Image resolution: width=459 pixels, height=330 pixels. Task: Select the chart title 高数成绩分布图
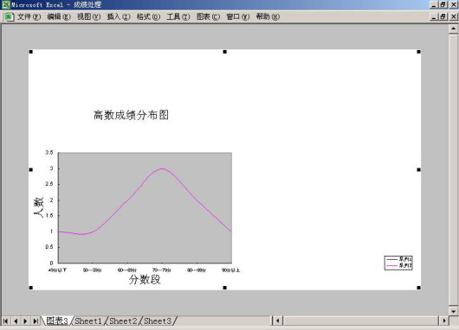pos(131,115)
